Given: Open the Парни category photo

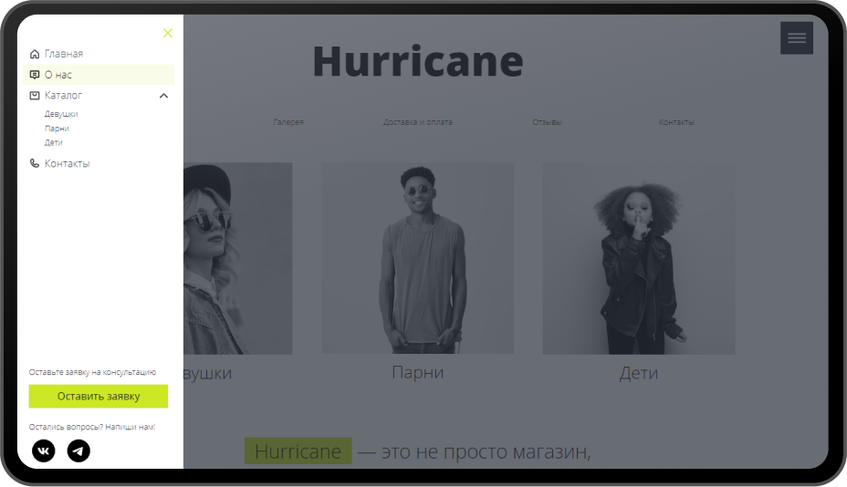Looking at the screenshot, I should pos(418,259).
